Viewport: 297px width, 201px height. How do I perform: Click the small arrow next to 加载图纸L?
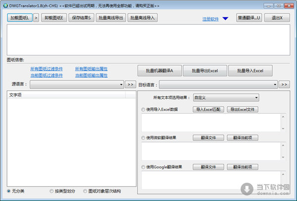click(x=36, y=18)
